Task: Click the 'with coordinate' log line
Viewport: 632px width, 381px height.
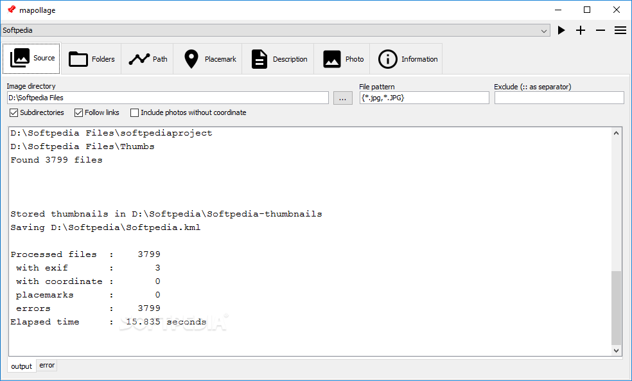Action: (88, 281)
